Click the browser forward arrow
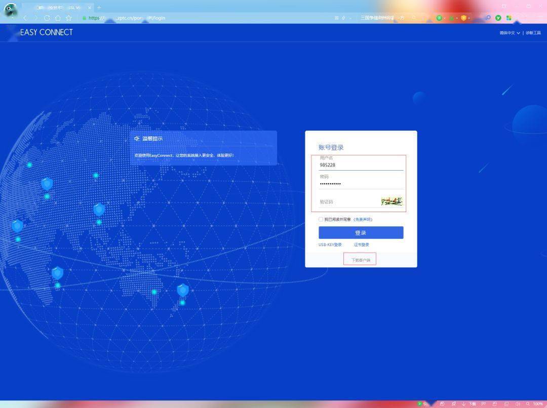Screen dimensions: 547x408 click(x=35, y=18)
